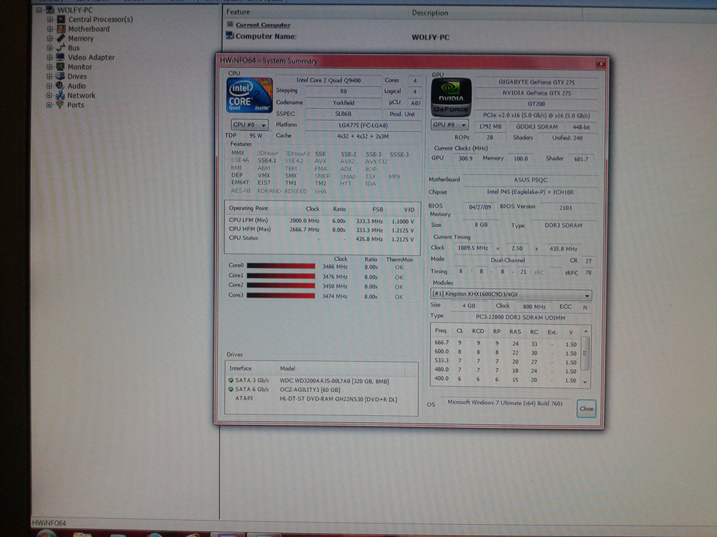Expand the Motherboard tree node
The image size is (717, 537).
click(50, 29)
